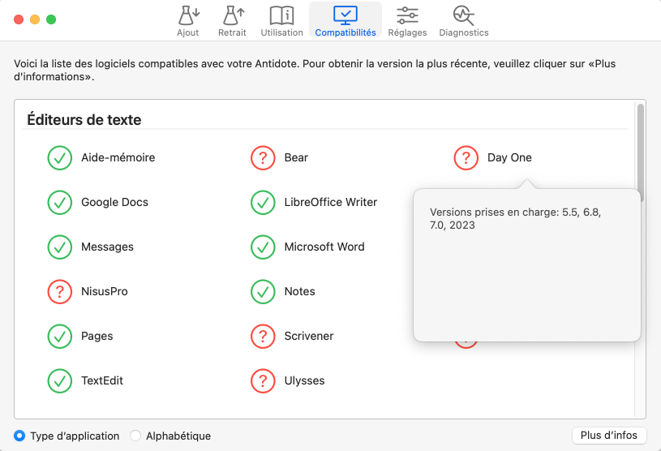Click the Aide-mémoire label
The height and width of the screenshot is (451, 661).
[x=118, y=157]
